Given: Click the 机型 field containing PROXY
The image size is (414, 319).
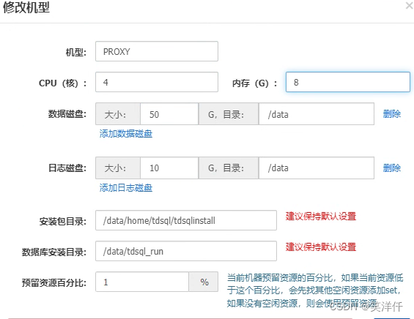Looking at the screenshot, I should click(x=157, y=51).
